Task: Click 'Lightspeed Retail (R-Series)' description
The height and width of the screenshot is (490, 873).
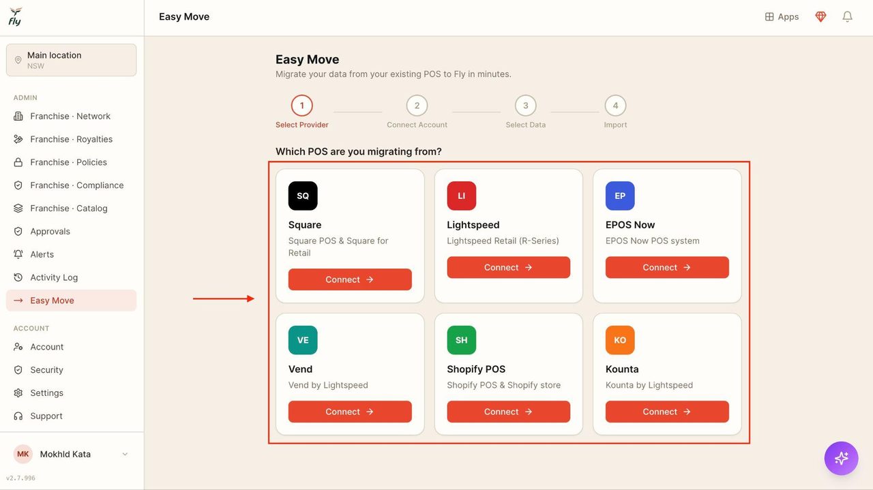Action: (x=503, y=241)
